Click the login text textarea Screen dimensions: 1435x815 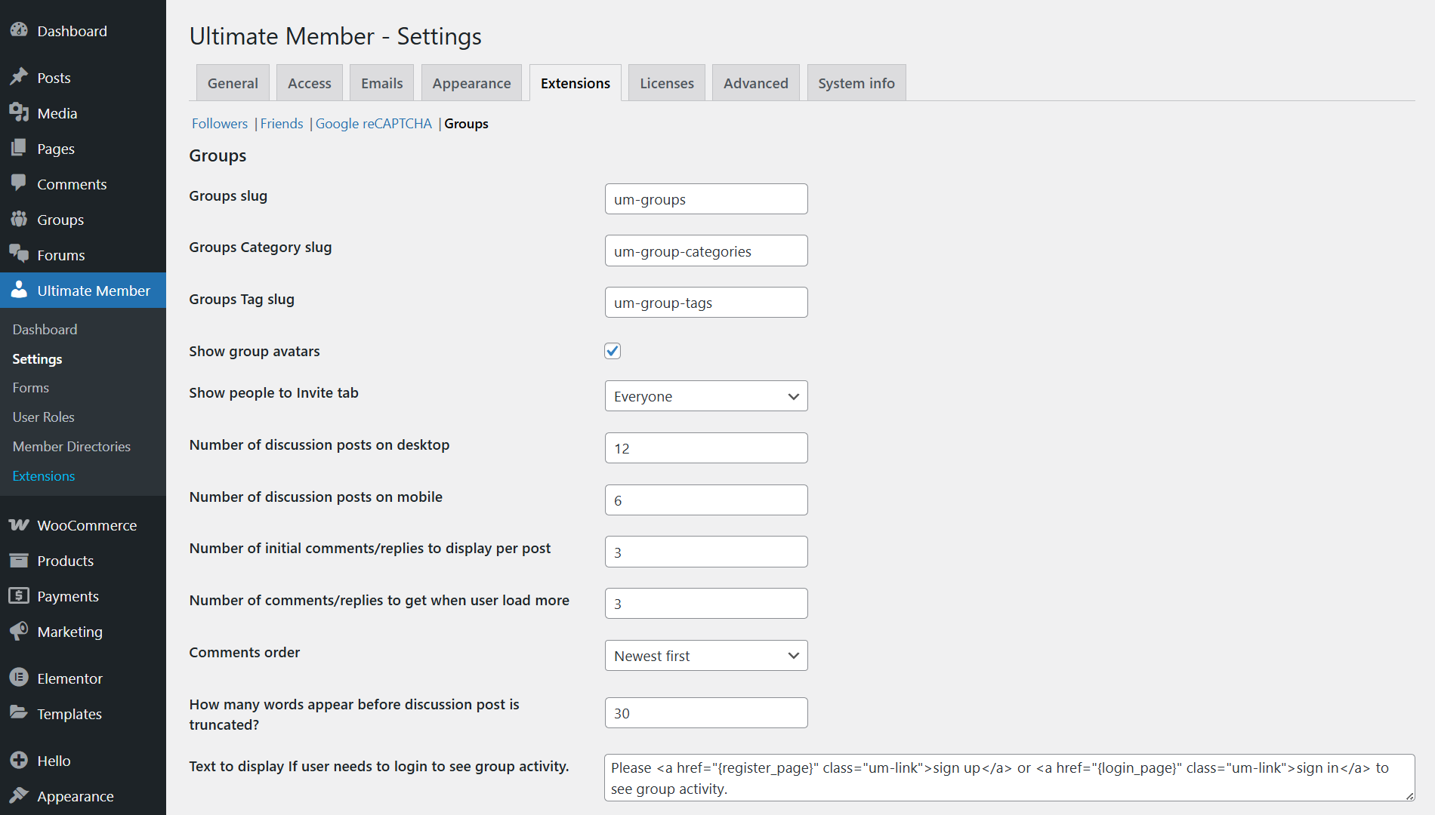[x=1010, y=778]
